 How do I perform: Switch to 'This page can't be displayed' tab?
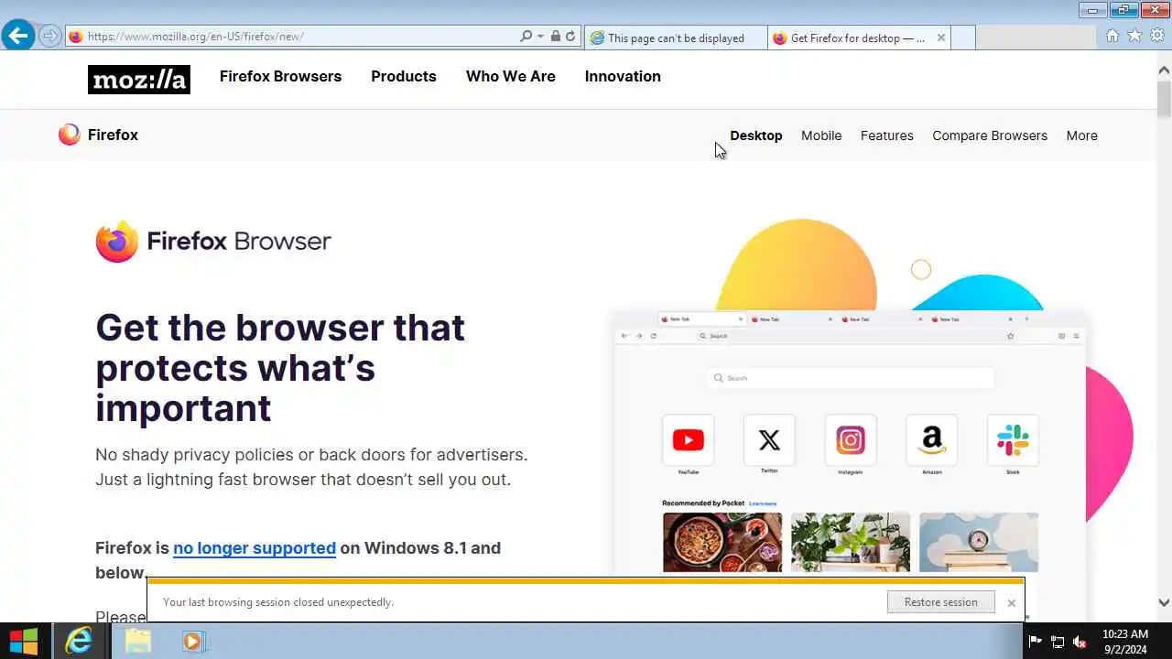(x=676, y=38)
